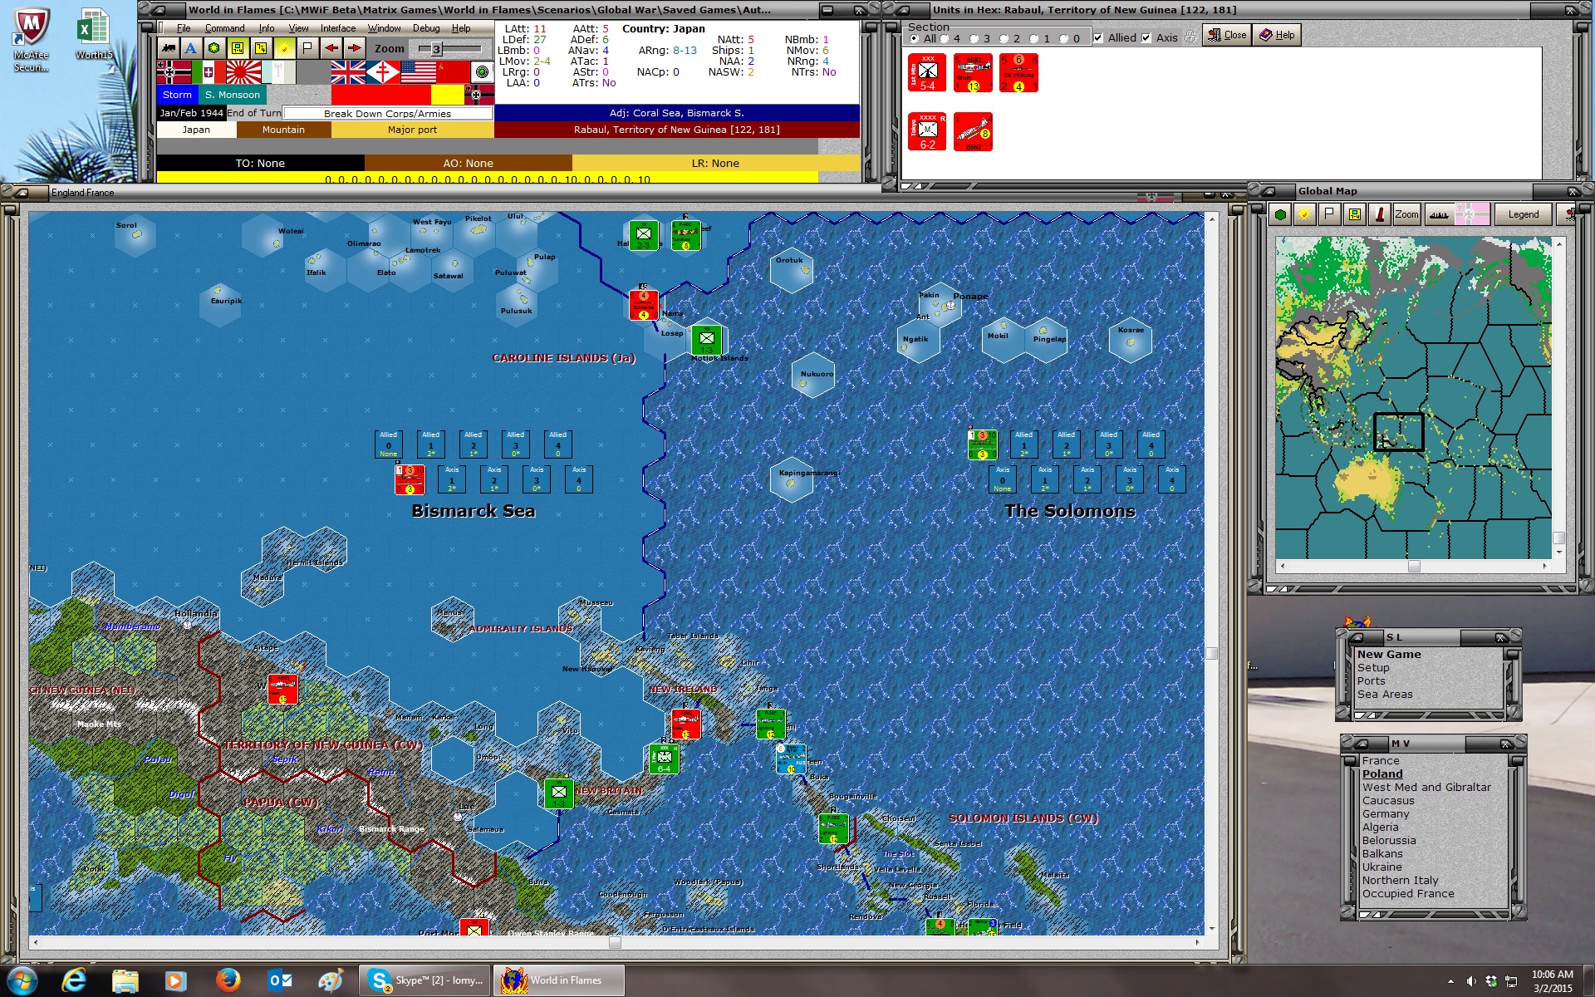This screenshot has width=1595, height=997.
Task: Click the Japanese rising sun flag
Action: point(243,72)
